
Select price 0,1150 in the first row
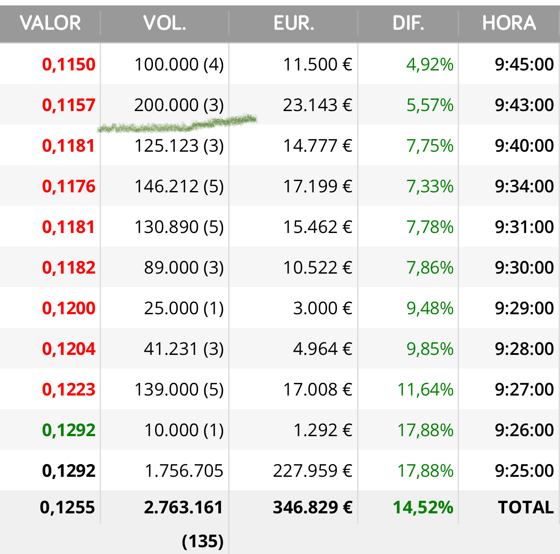click(69, 65)
